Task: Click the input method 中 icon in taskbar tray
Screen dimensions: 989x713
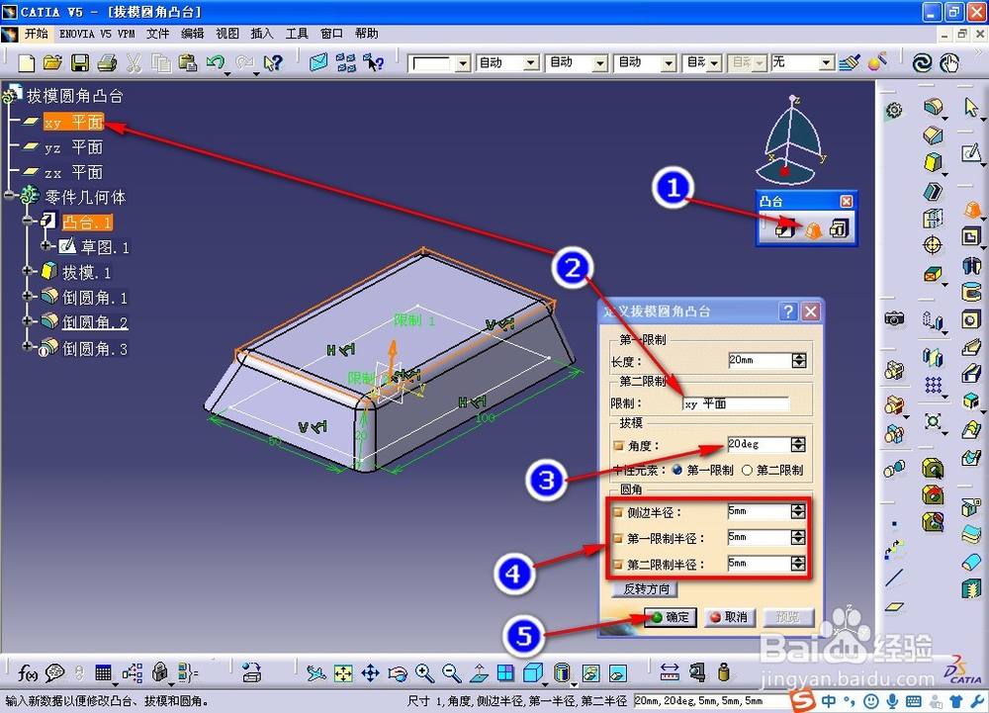Action: tap(829, 700)
